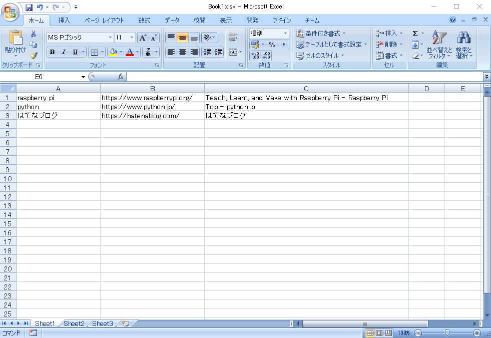Open the 標準 number format dropdown
Image resolution: width=491 pixels, height=338 pixels.
285,33
